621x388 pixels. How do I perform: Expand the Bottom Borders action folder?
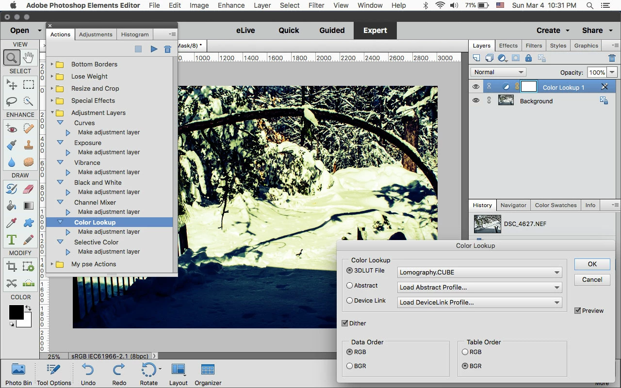click(x=52, y=64)
